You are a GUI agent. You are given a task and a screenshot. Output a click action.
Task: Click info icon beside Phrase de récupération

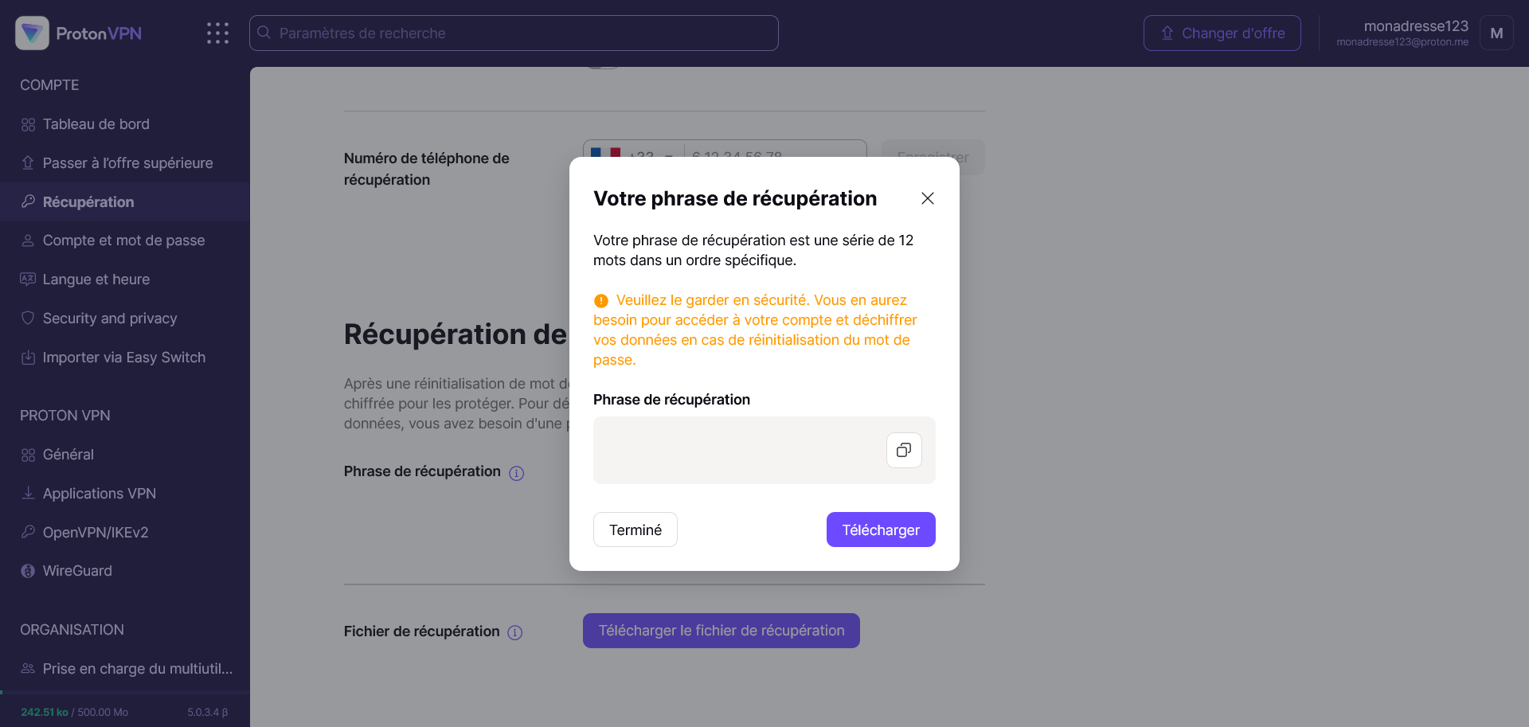click(x=517, y=473)
